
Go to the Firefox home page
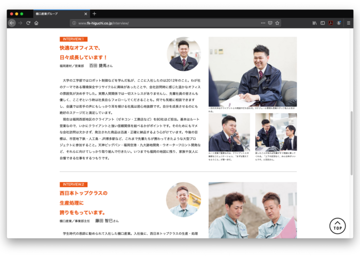click(x=37, y=23)
